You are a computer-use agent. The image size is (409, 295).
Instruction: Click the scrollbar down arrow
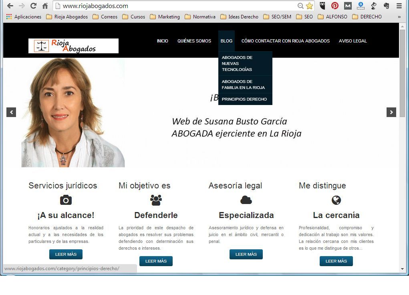point(403,269)
